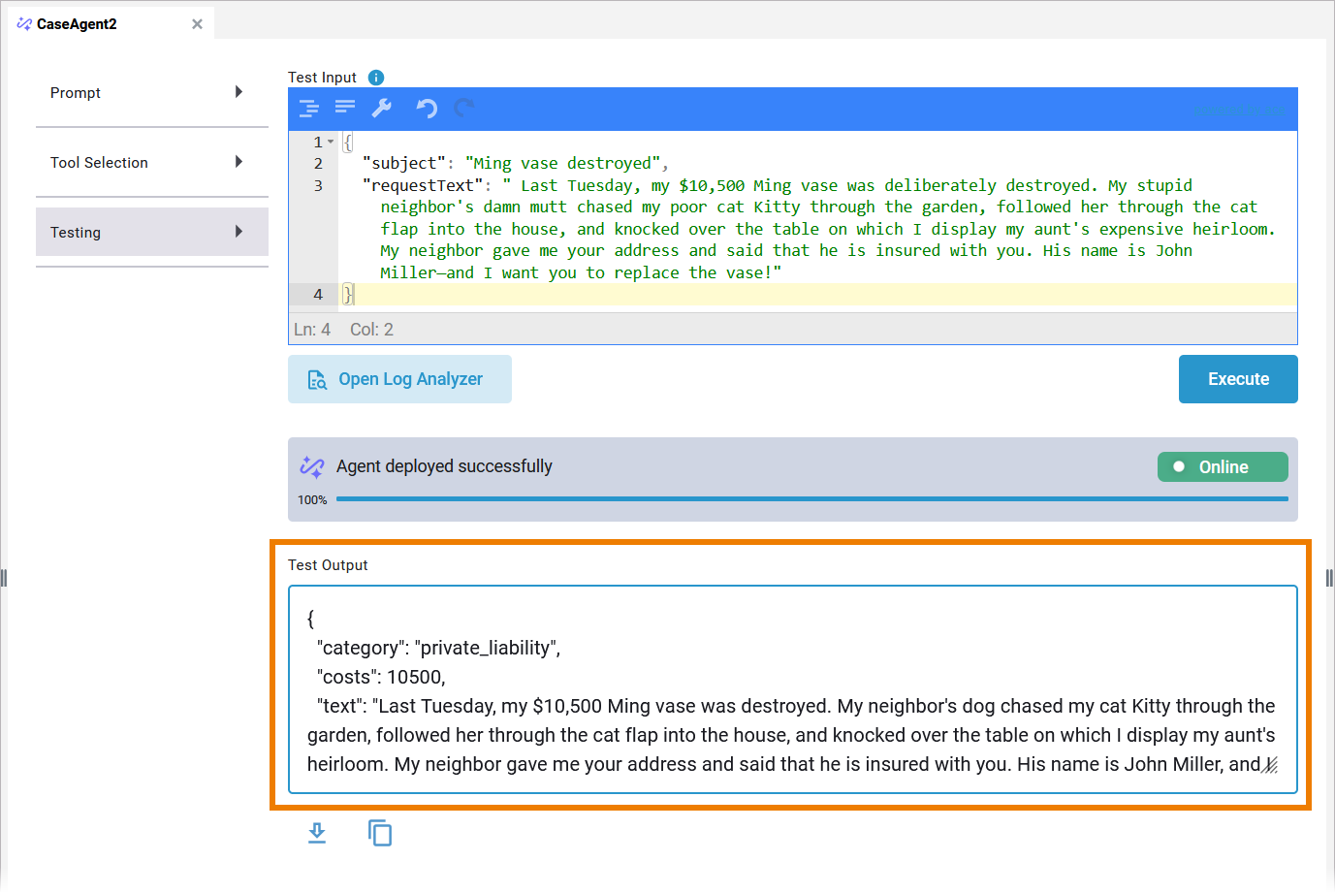Click the wrench repair icon in editor toolbar
1335x893 pixels.
(382, 109)
